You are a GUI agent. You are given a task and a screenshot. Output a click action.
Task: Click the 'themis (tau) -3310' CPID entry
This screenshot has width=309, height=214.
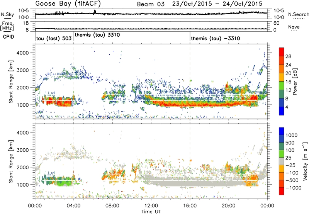tap(216, 38)
